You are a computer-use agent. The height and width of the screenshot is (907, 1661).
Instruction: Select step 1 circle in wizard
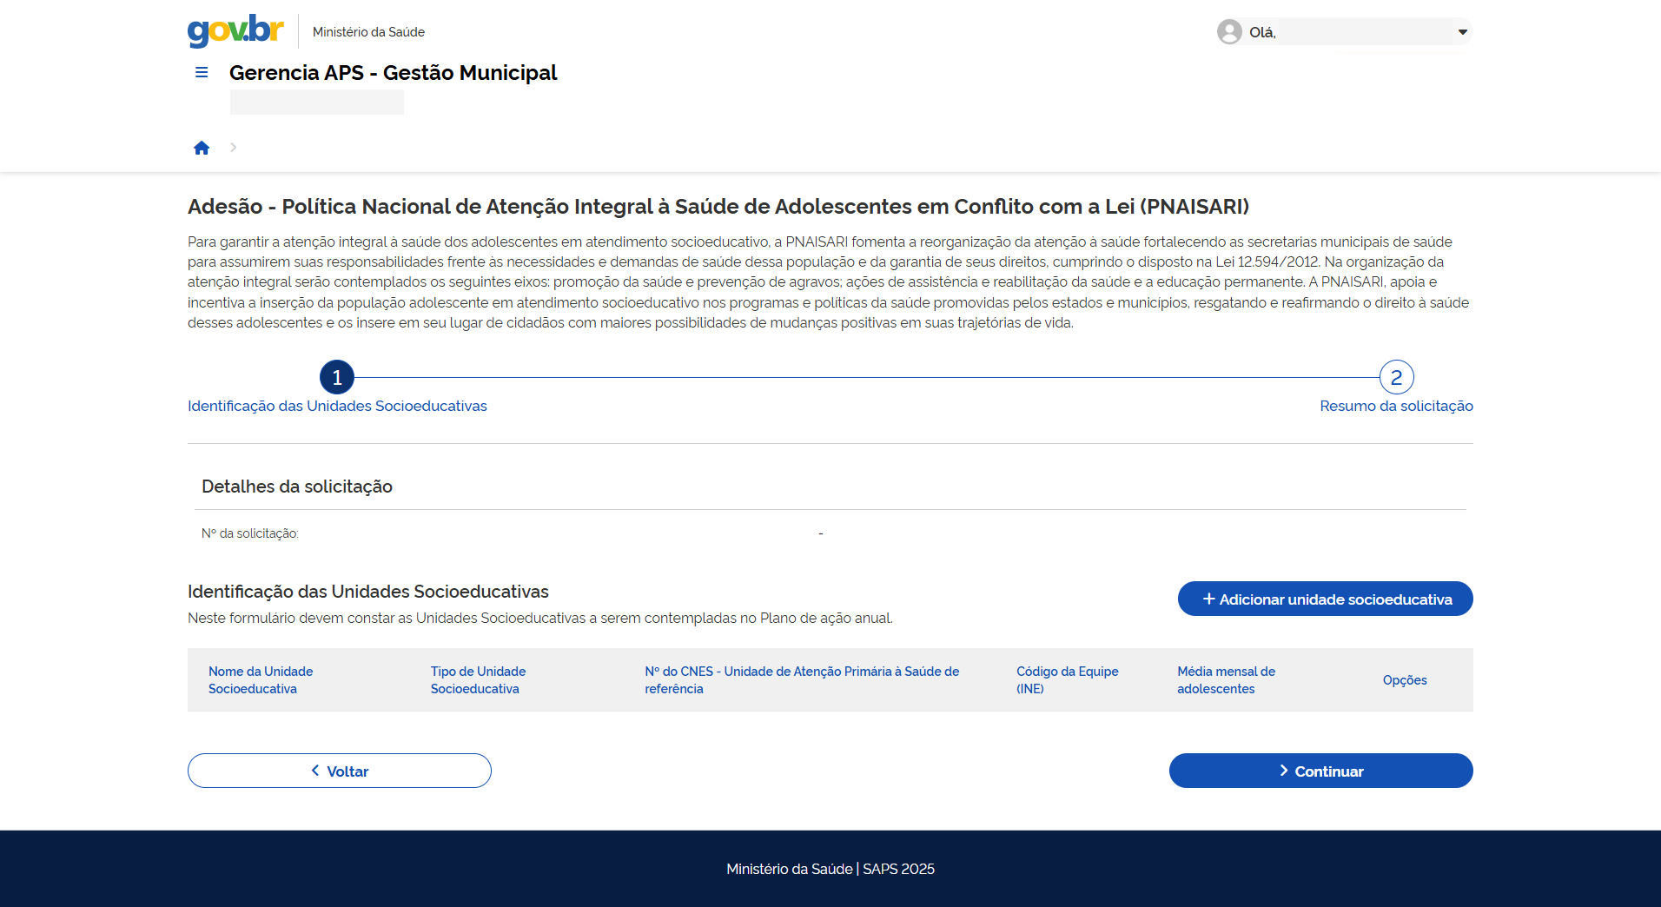click(337, 377)
